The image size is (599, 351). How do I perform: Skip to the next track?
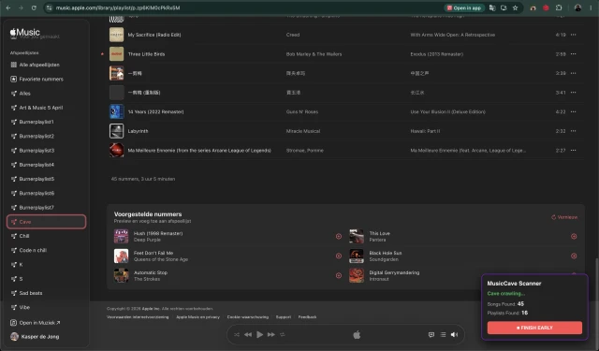tap(271, 334)
